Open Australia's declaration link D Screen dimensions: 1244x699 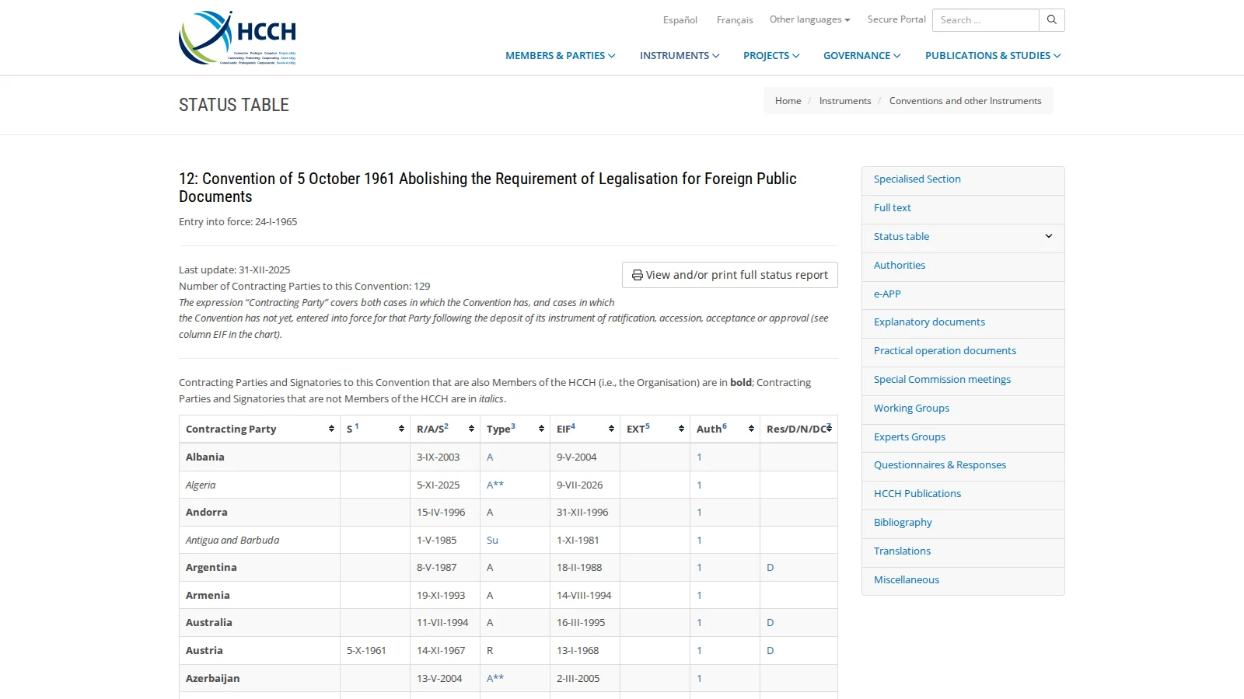[x=771, y=623]
